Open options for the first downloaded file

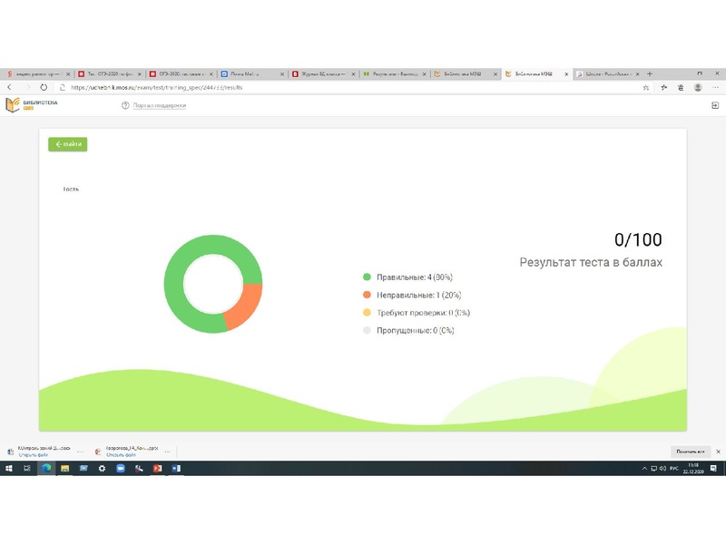pyautogui.click(x=80, y=451)
